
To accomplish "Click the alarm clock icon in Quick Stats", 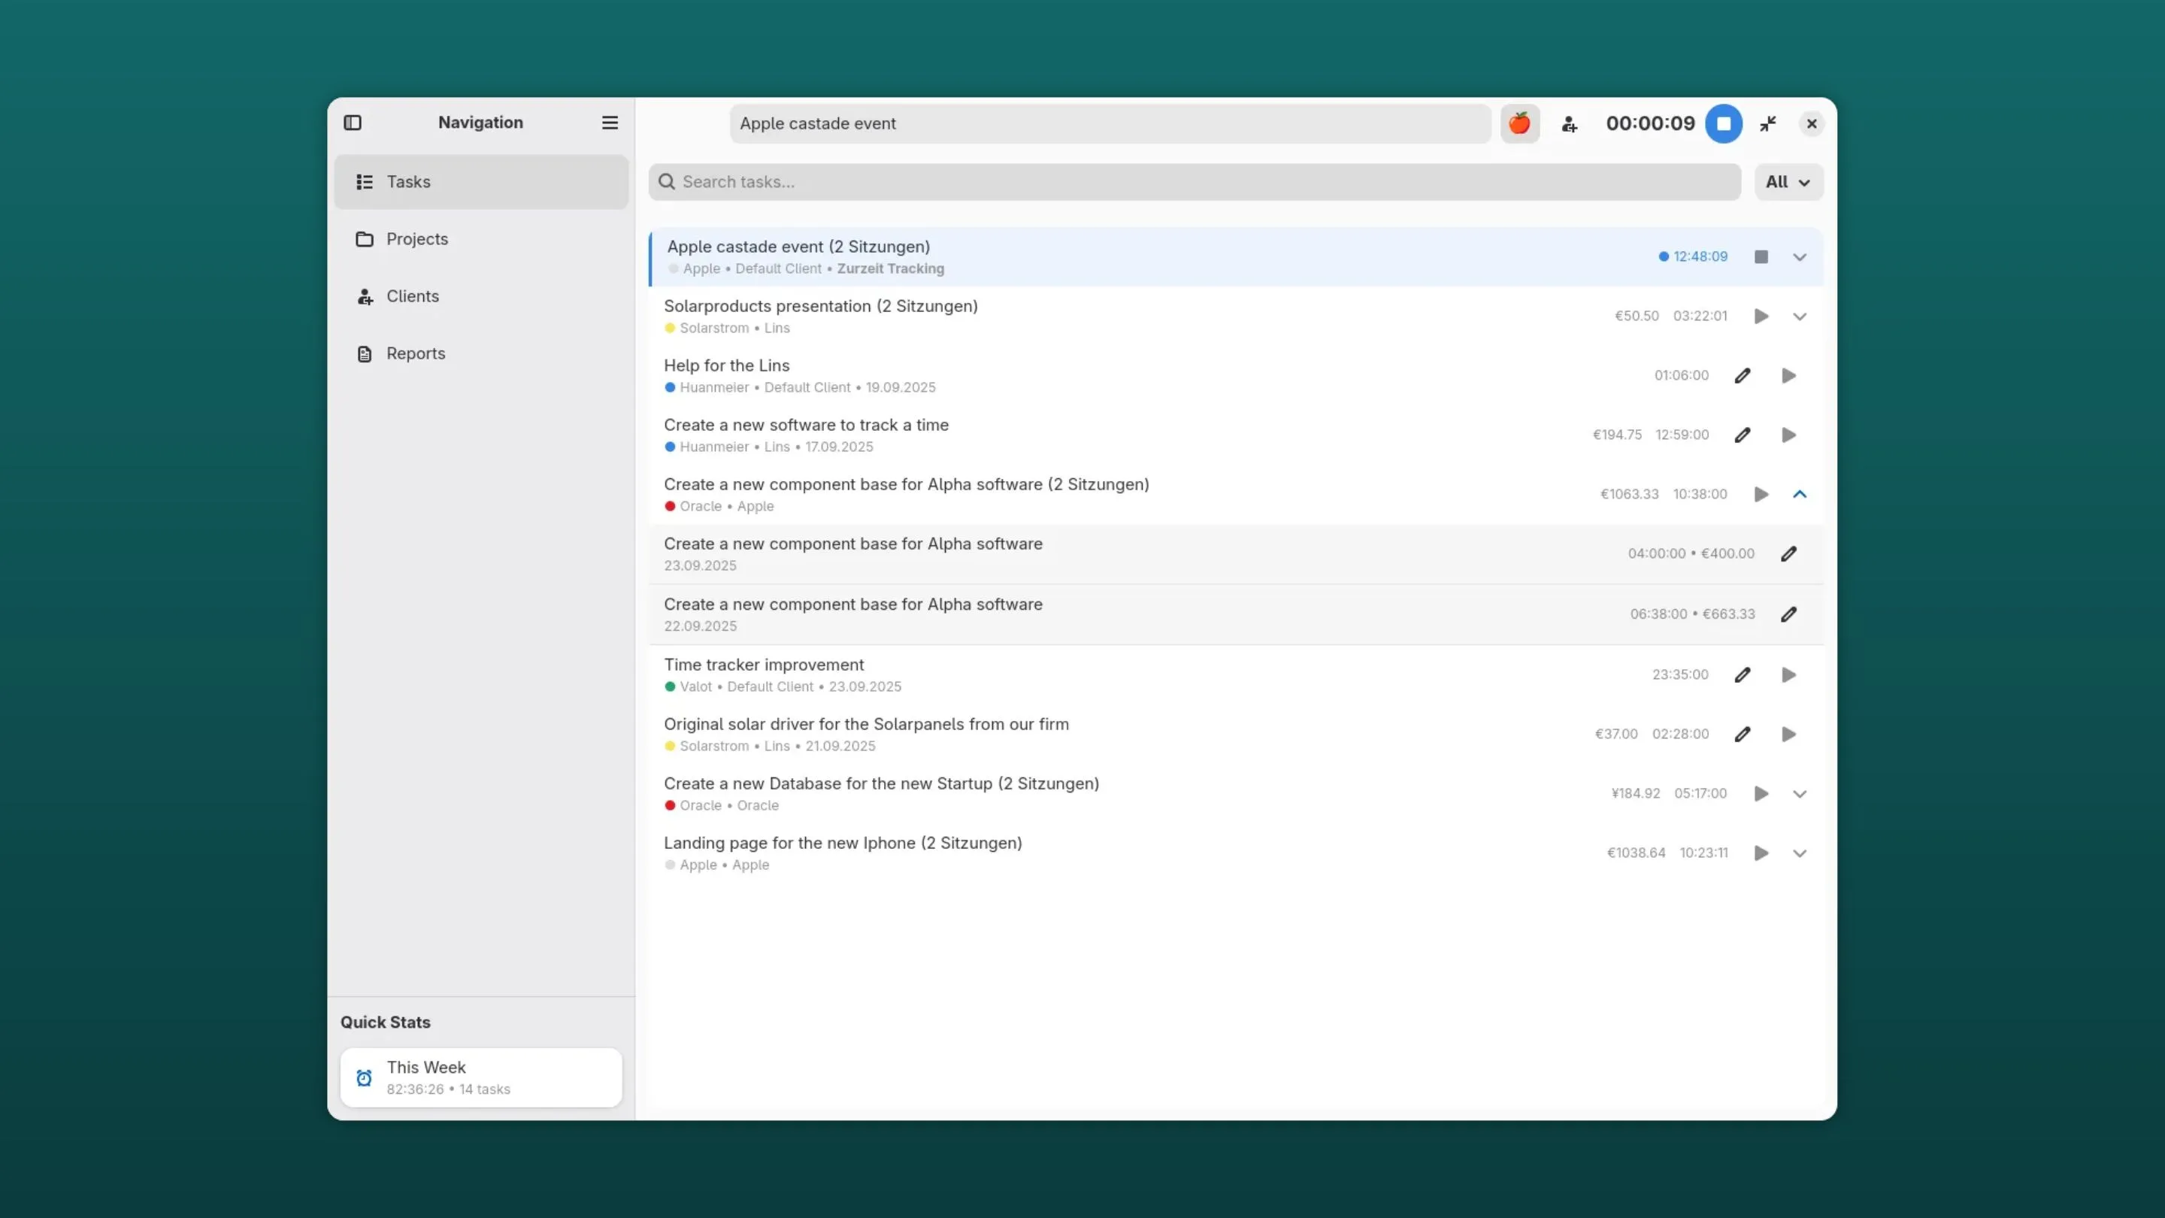I will pos(364,1077).
